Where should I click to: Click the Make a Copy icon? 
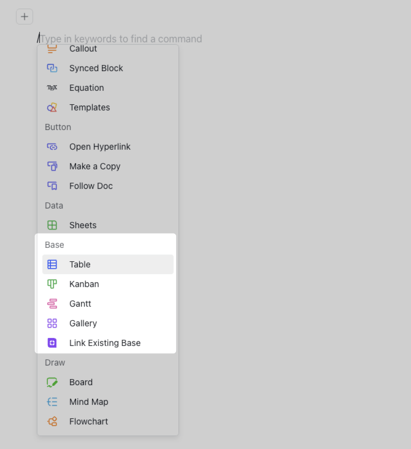[x=52, y=166]
